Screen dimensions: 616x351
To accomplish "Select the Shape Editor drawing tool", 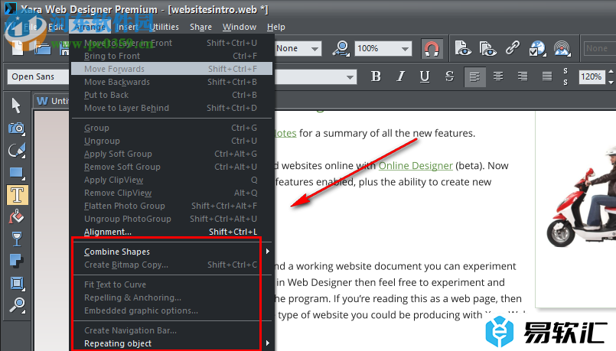I will (17, 151).
